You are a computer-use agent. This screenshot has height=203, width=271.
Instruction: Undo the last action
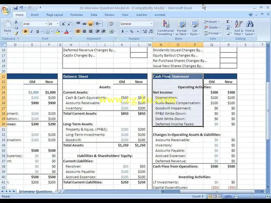coord(21,8)
